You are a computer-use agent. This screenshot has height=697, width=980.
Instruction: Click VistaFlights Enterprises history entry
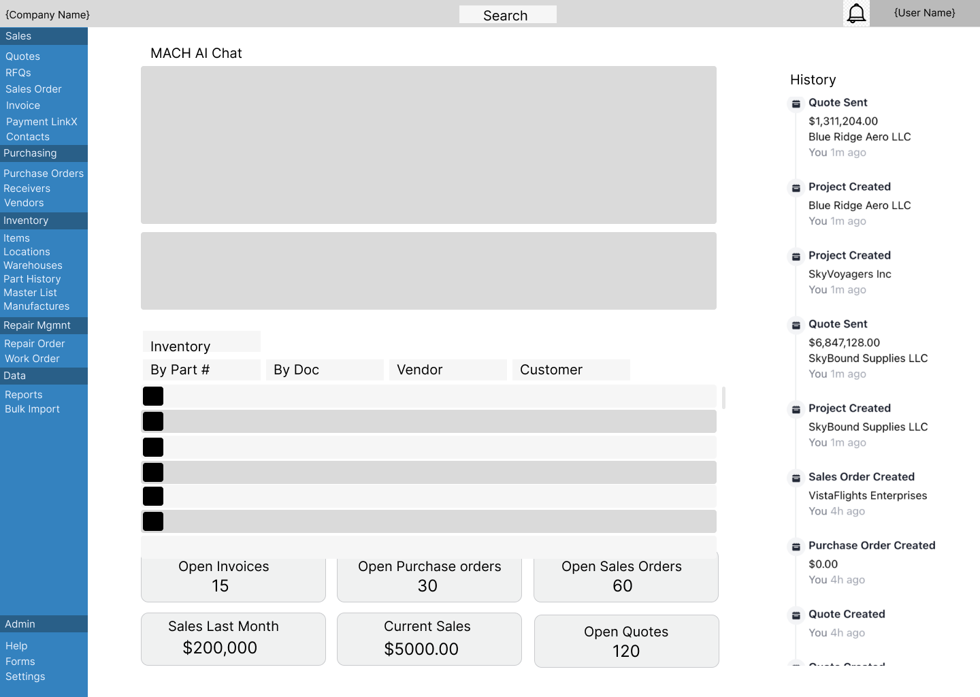[868, 496]
